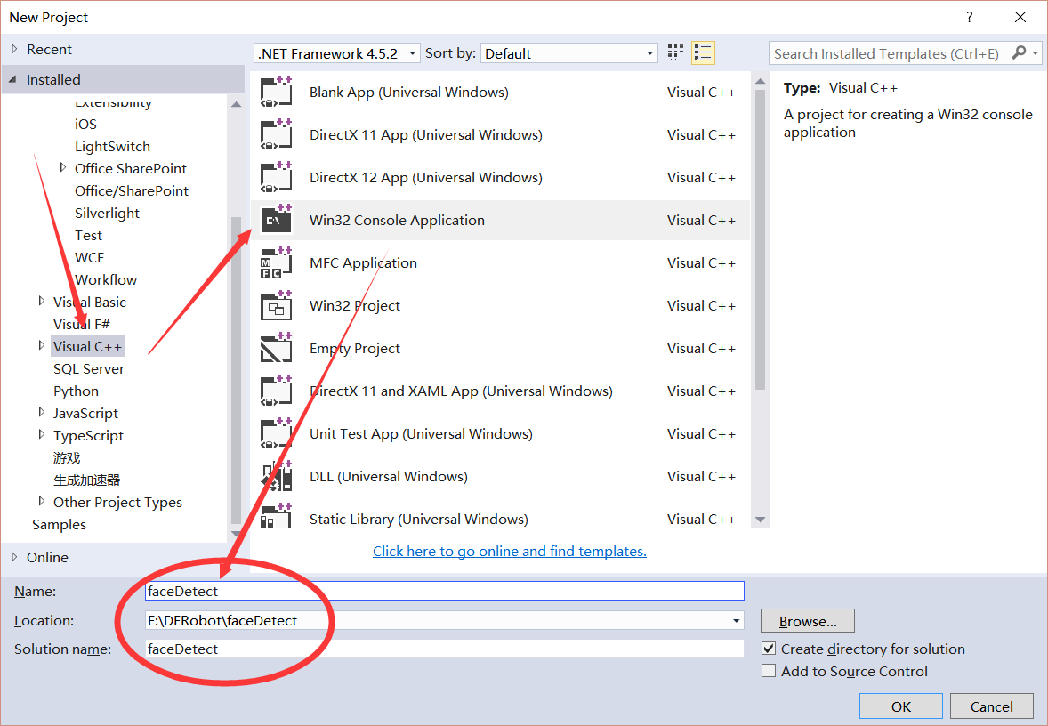Viewport: 1048px width, 726px height.
Task: Switch to small icons view
Action: click(674, 52)
